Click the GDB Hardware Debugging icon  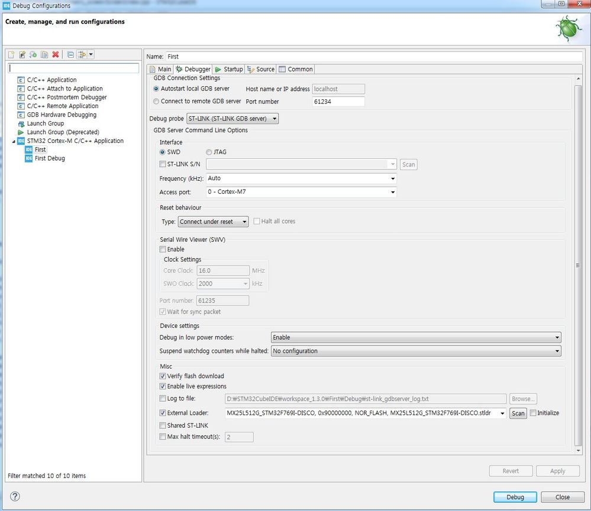pyautogui.click(x=21, y=115)
